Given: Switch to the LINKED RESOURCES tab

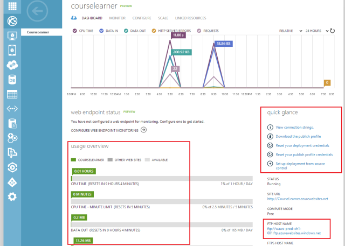Looking at the screenshot, I should [x=190, y=18].
